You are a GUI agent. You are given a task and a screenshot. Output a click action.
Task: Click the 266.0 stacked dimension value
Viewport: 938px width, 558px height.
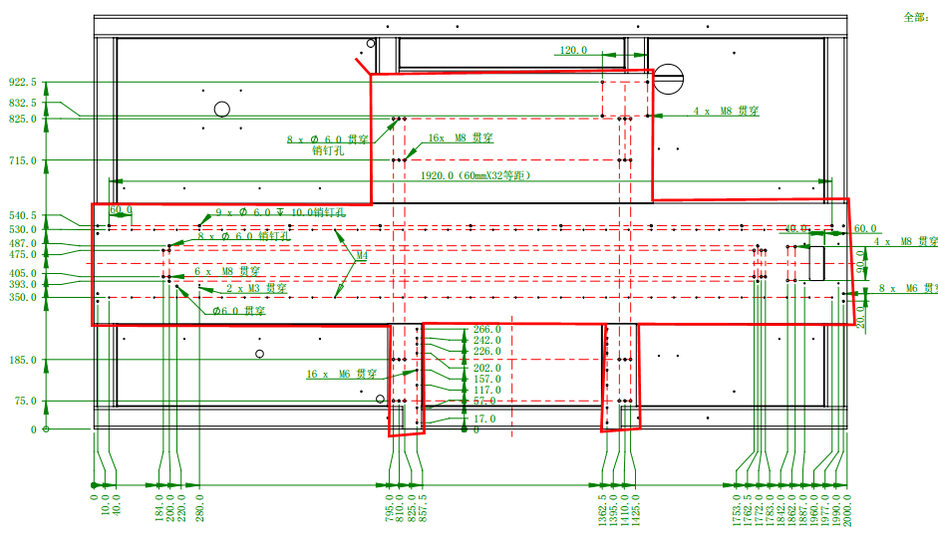click(486, 329)
